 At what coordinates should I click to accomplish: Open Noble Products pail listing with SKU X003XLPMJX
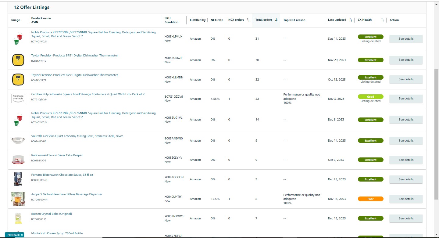click(x=94, y=34)
